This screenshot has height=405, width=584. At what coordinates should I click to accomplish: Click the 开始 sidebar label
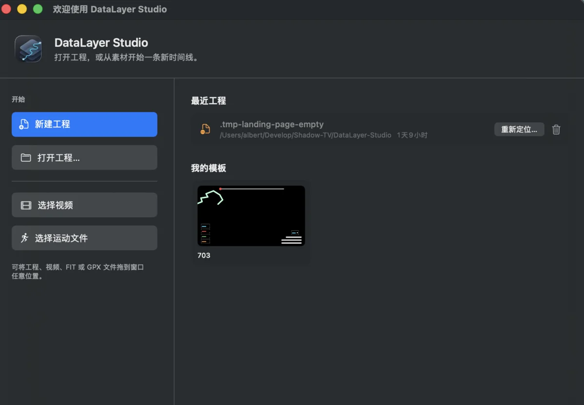18,99
